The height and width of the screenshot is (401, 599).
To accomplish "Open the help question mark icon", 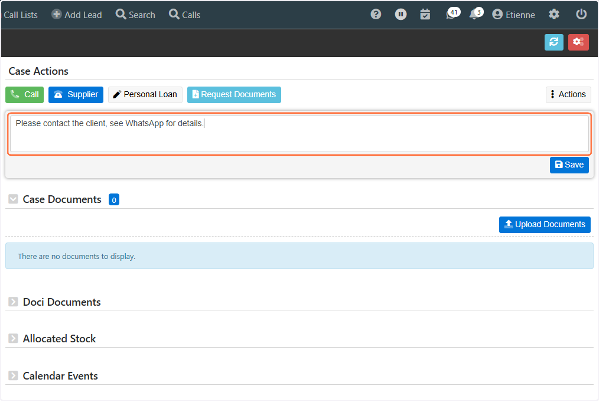I will (x=376, y=15).
